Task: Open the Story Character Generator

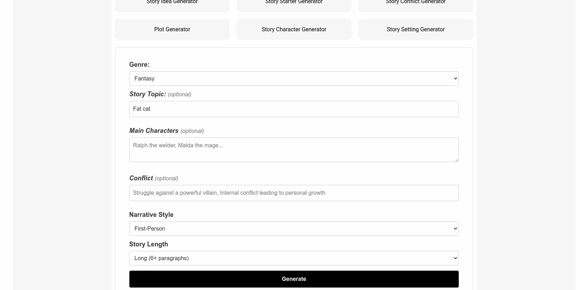Action: pos(294,29)
